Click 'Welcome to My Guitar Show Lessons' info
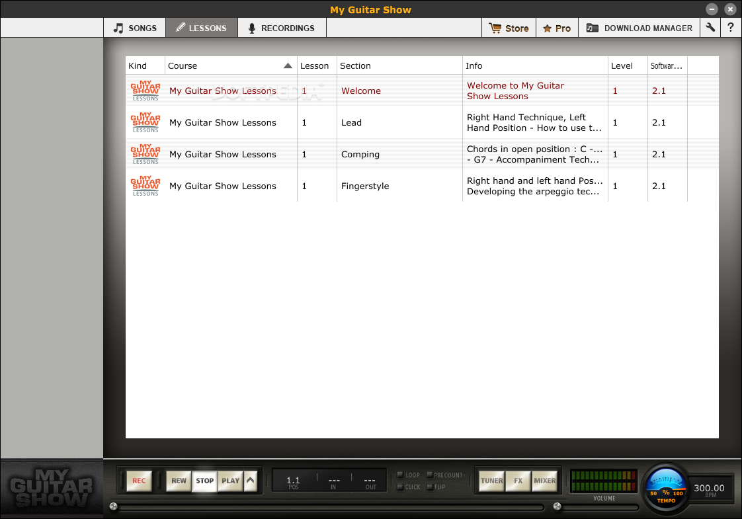 point(515,91)
